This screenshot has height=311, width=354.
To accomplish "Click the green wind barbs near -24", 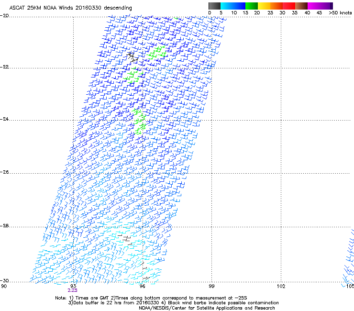I will click(x=140, y=122).
